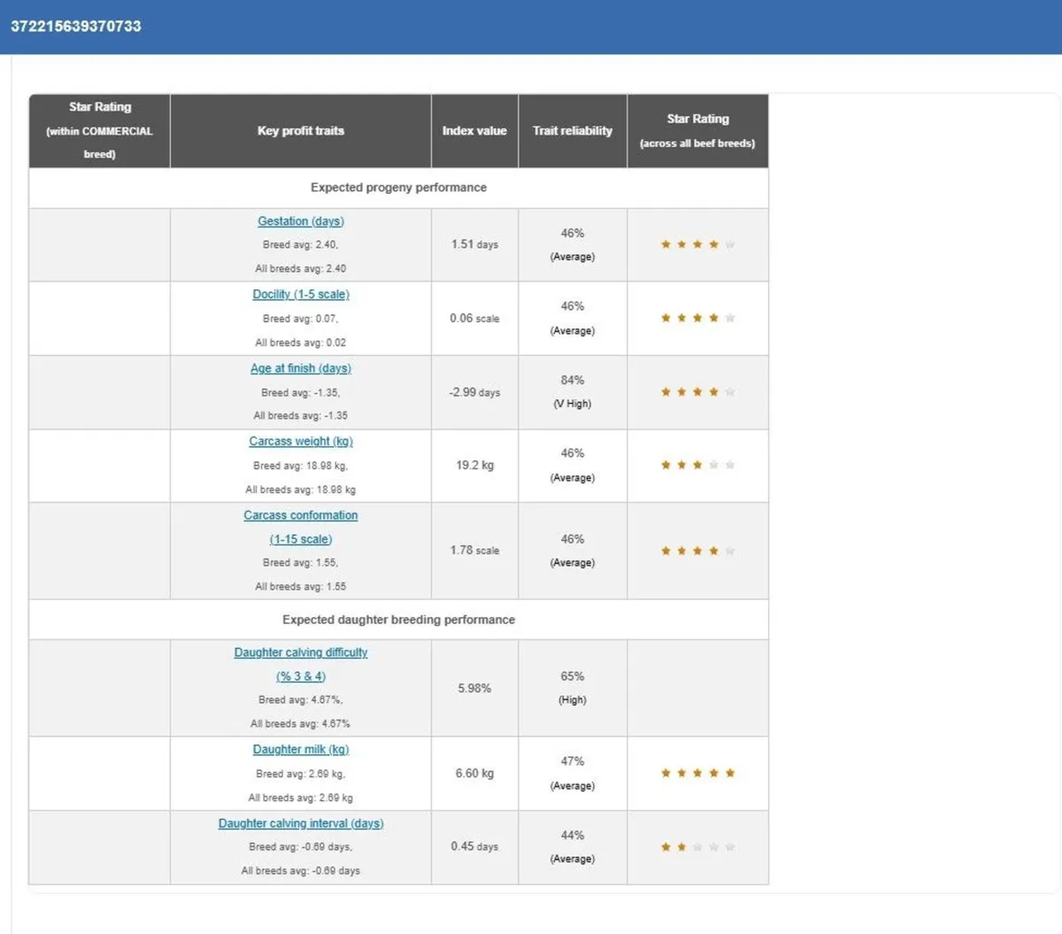Select the 0.45 days index value
Image resolution: width=1062 pixels, height=934 pixels.
tap(474, 846)
